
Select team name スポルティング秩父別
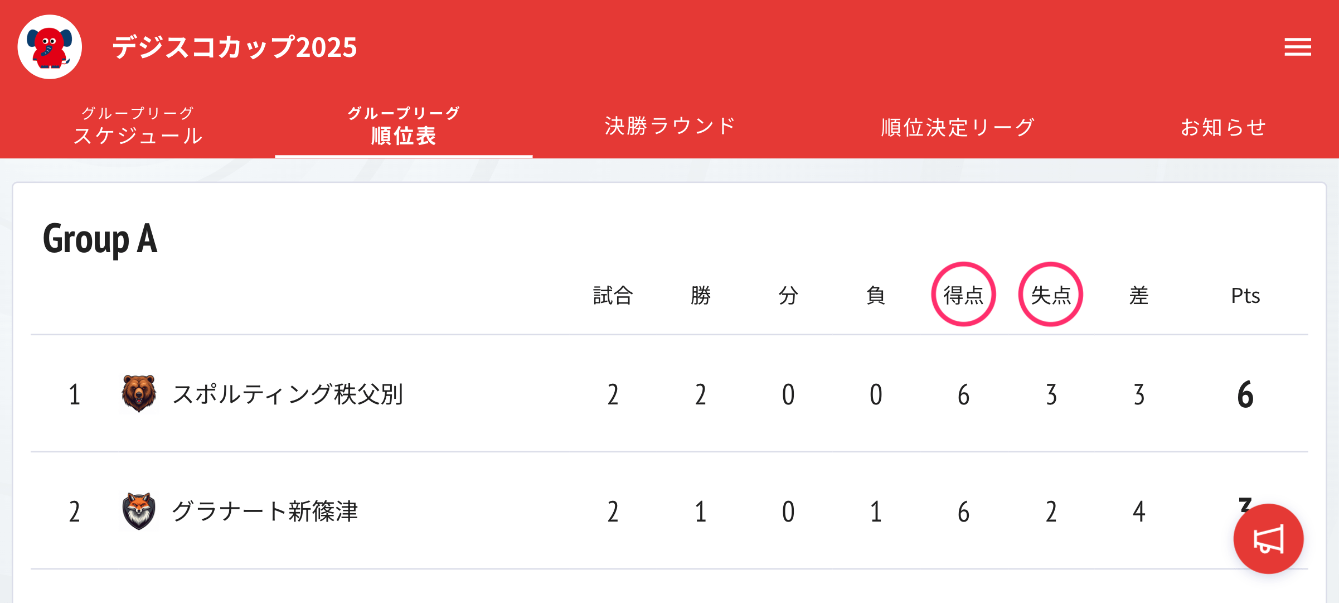click(288, 394)
